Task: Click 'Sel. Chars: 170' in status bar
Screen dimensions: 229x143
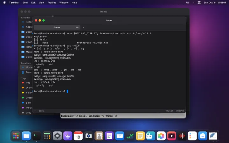Action: click(x=96, y=116)
